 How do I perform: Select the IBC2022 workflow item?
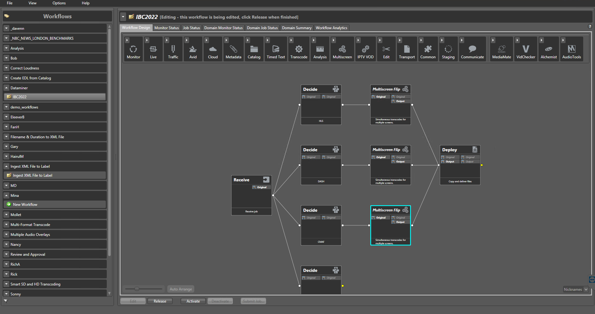55,97
